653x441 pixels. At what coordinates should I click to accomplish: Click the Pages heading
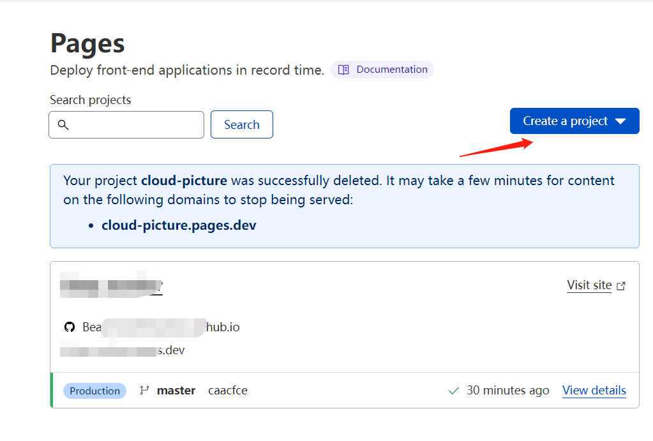87,44
